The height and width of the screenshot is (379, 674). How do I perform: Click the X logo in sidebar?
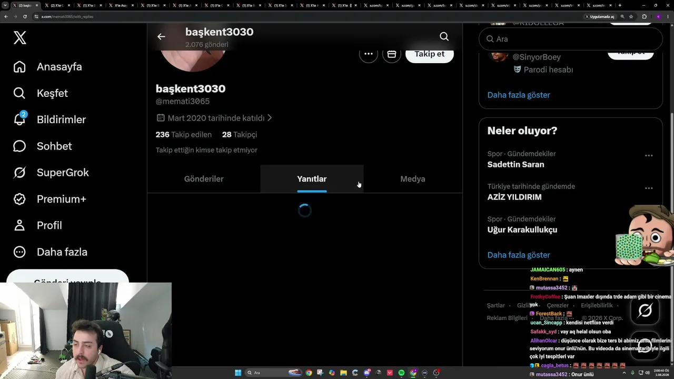coord(20,38)
